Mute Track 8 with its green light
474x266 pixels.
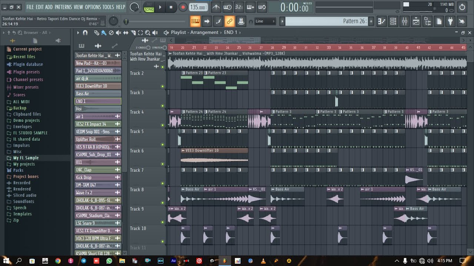pyautogui.click(x=163, y=203)
